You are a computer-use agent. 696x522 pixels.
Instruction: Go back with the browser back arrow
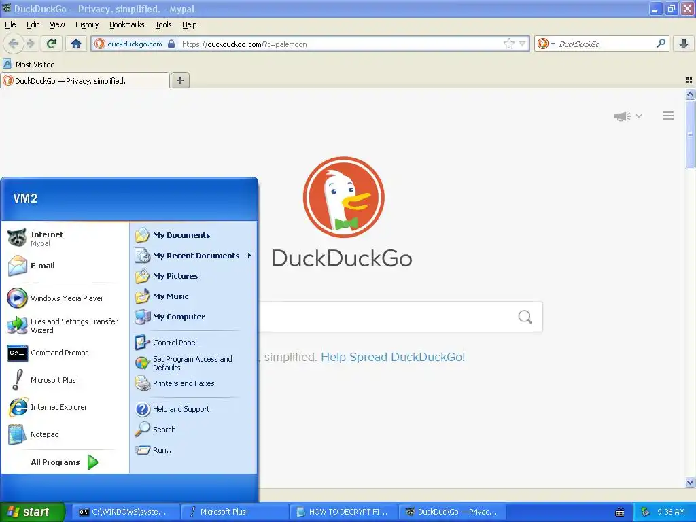click(x=14, y=43)
